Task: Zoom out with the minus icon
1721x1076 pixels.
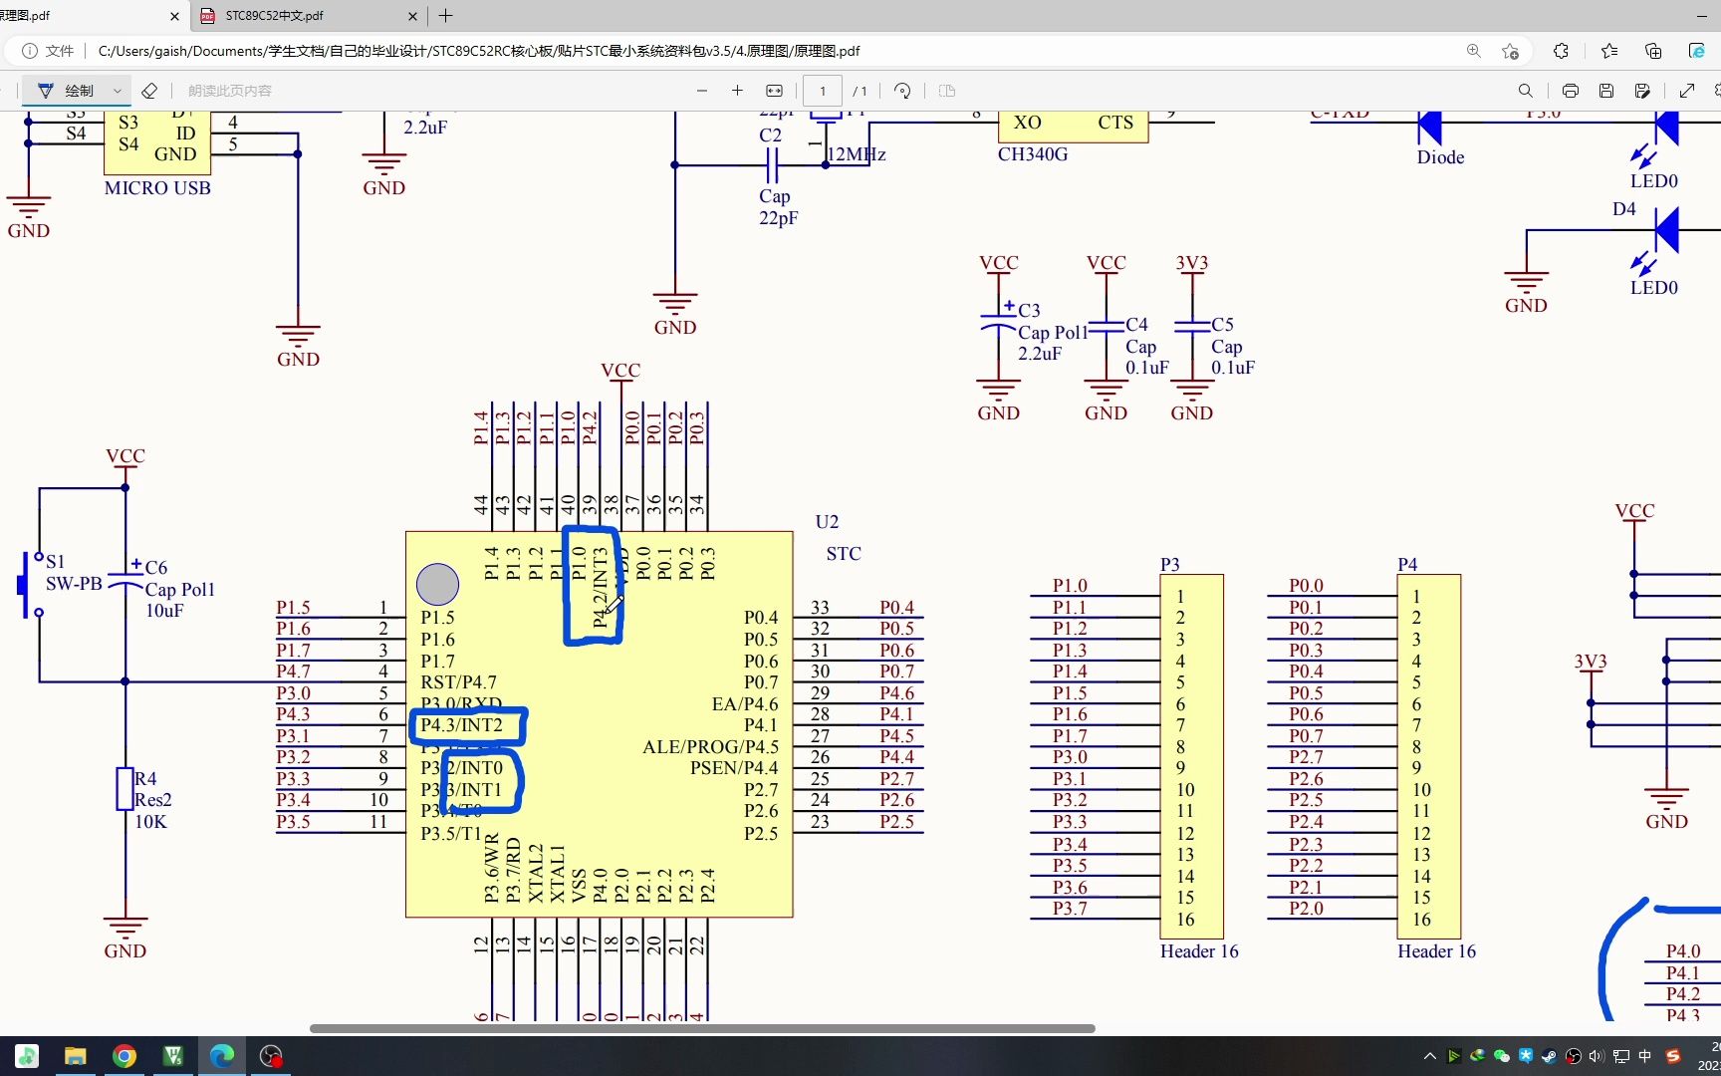Action: pos(702,91)
